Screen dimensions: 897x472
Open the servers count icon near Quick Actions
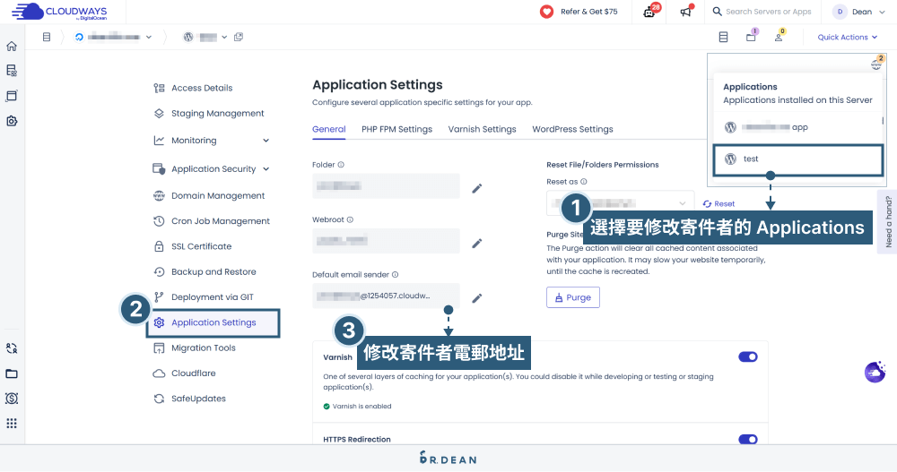click(x=723, y=37)
